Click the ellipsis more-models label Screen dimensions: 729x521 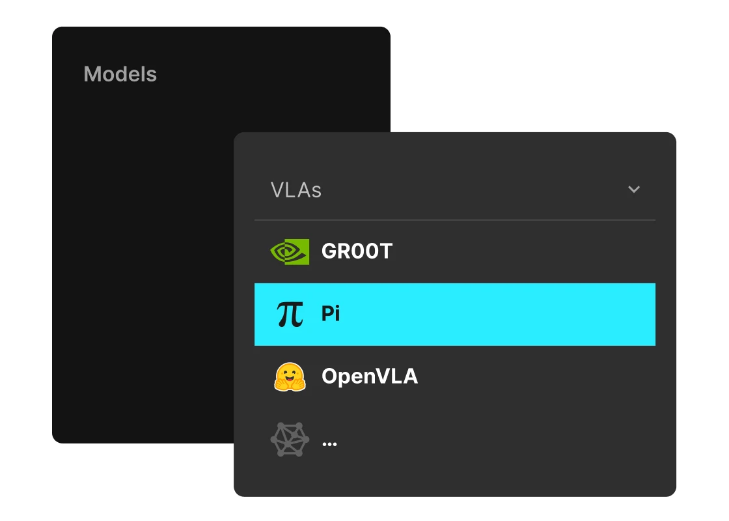329,442
